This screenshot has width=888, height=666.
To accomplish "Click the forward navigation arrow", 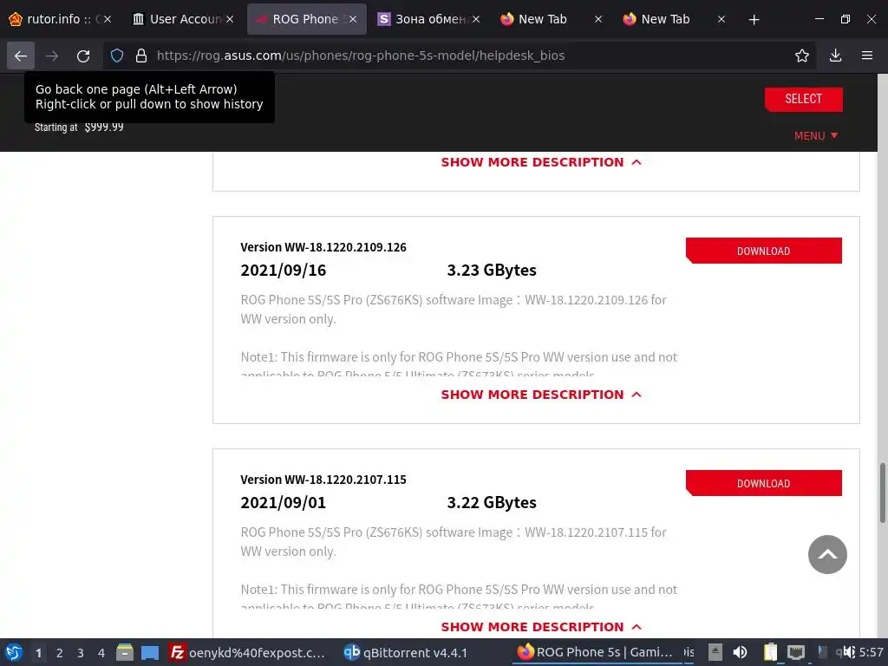I will tap(52, 55).
